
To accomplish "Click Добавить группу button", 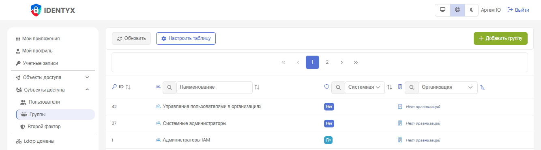I will click(x=500, y=38).
